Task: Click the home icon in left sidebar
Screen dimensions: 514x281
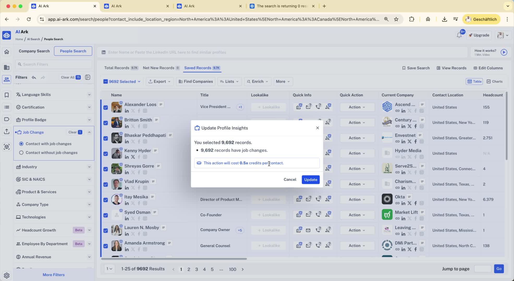Action: pyautogui.click(x=7, y=52)
